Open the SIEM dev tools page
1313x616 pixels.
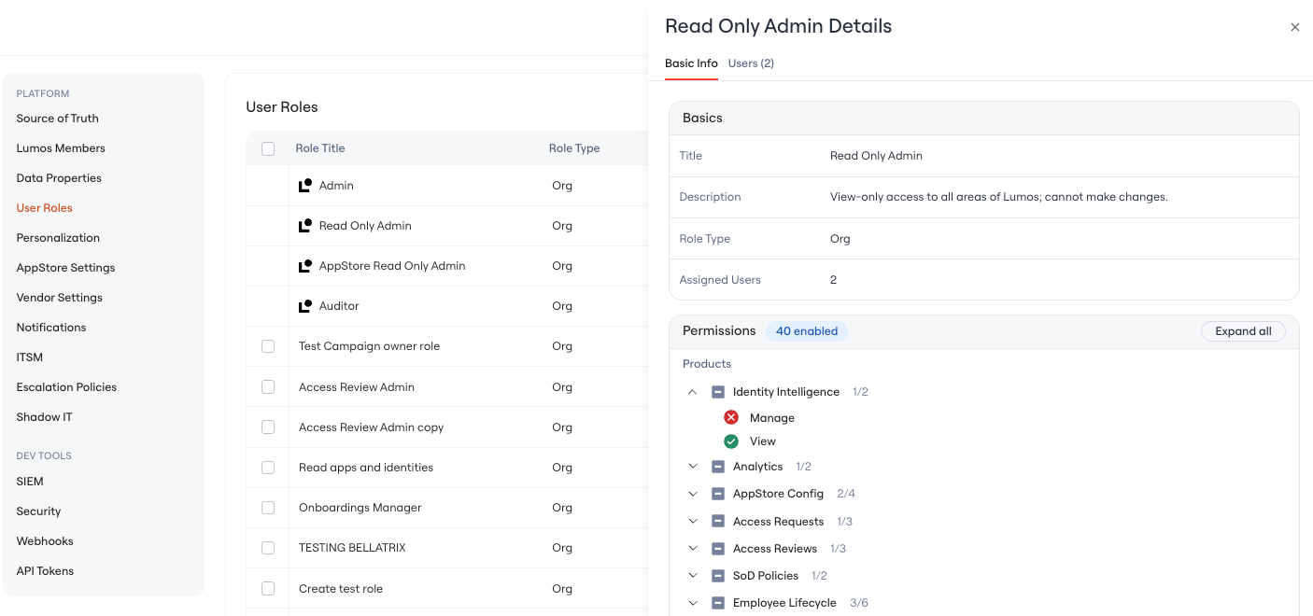coord(30,482)
